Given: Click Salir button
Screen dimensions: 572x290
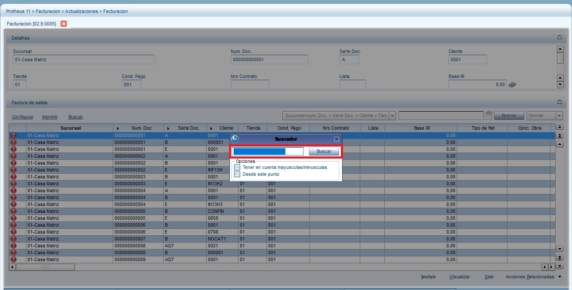Looking at the screenshot, I should pyautogui.click(x=489, y=277).
